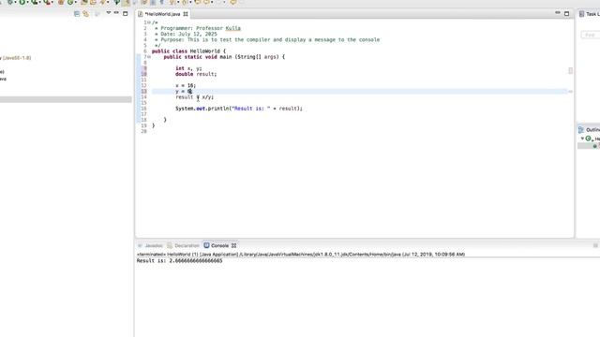Maximize the editor area
Viewport: 600px width, 337px height.
click(x=566, y=13)
